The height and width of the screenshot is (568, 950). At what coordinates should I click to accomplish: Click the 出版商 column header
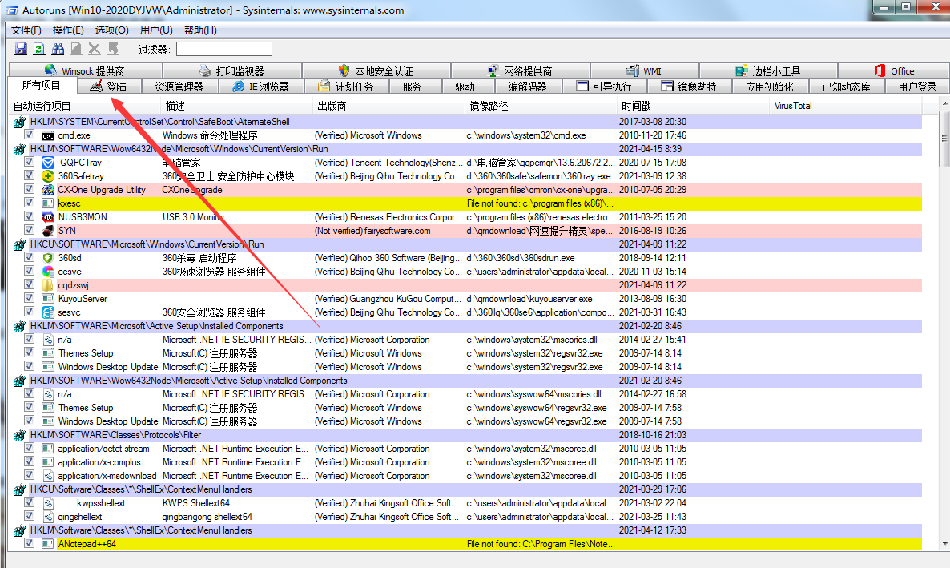332,106
